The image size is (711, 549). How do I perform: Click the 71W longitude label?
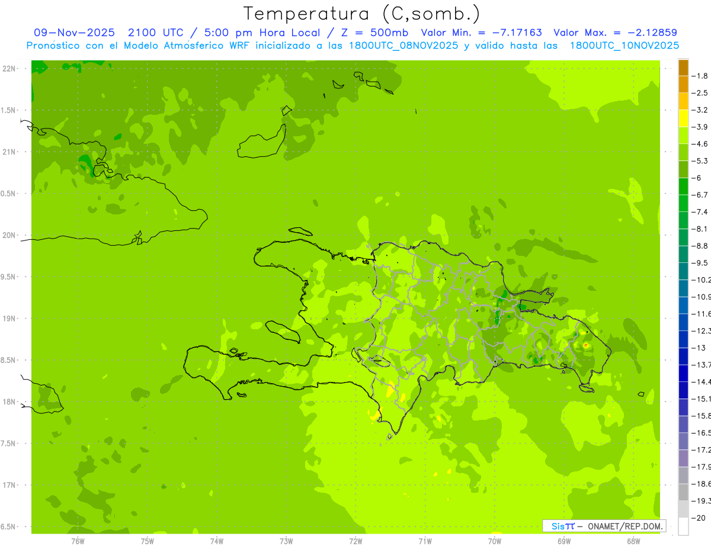pos(425,541)
